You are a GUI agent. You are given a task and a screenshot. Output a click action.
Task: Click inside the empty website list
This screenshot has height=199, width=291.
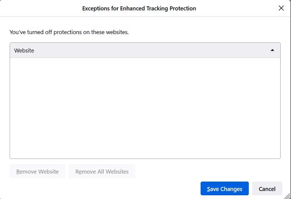click(x=145, y=108)
